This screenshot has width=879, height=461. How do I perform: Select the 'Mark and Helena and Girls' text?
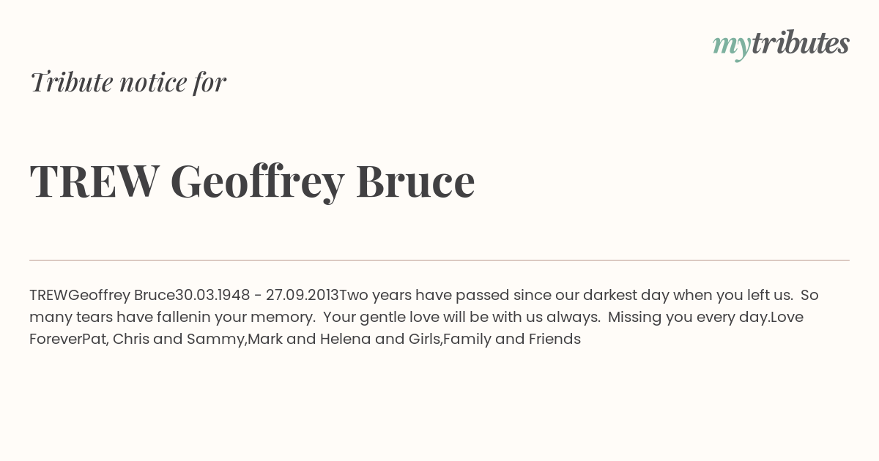(345, 339)
